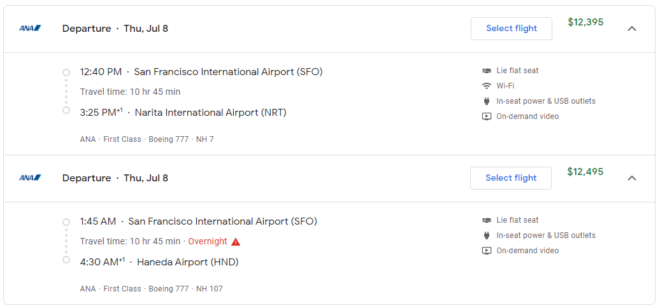Click the lie flat seat icon for flight NH 107
Viewport: 660px width, 308px height.
pos(487,220)
